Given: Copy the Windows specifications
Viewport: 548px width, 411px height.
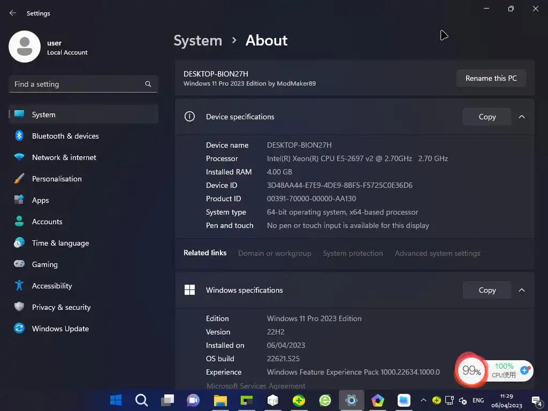Looking at the screenshot, I should tap(487, 290).
